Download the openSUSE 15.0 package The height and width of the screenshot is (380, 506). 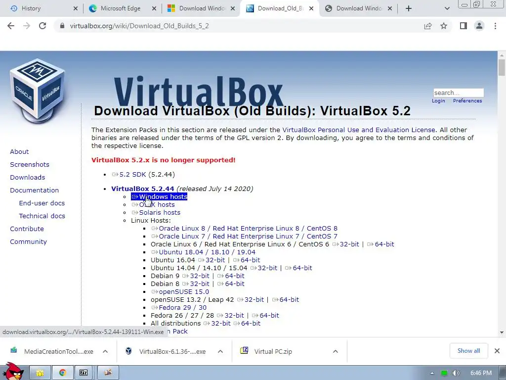tap(180, 292)
